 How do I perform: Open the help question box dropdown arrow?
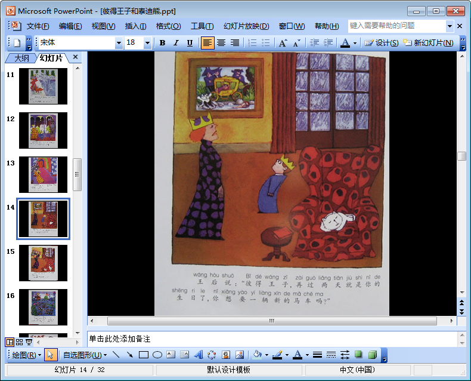450,26
